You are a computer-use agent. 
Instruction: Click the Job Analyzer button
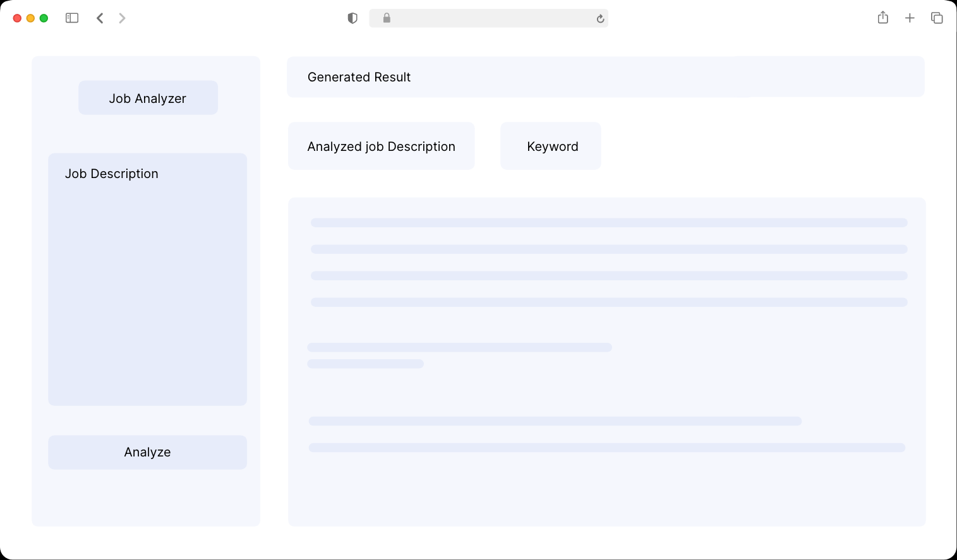tap(148, 98)
